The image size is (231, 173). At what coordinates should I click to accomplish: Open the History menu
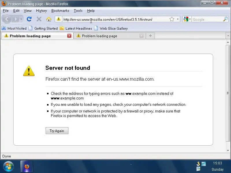(41, 11)
